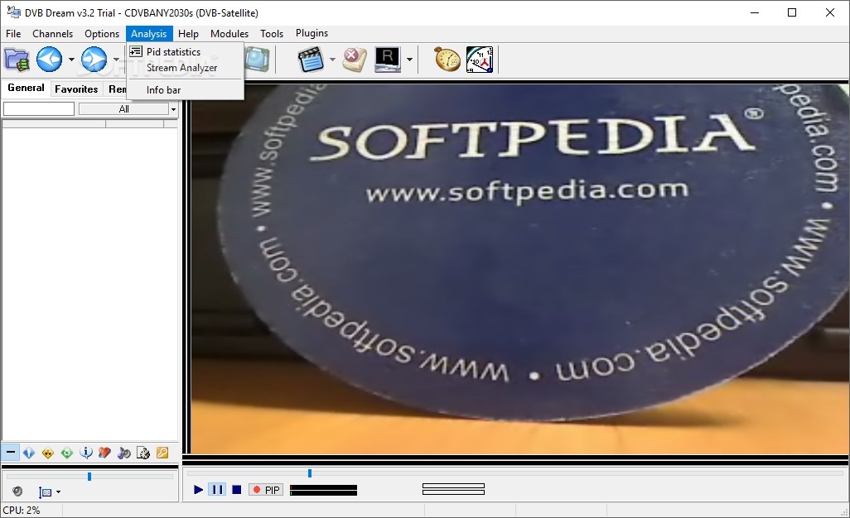Open the All filter combo box

pyautogui.click(x=128, y=108)
